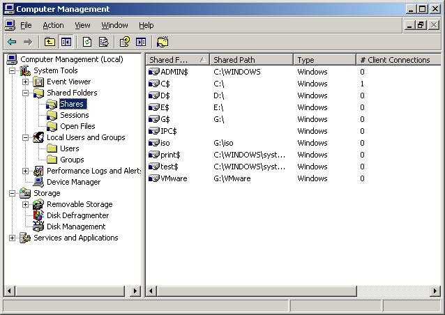Sort by the Type column header
Viewport: 445px width, 315px height.
pyautogui.click(x=324, y=60)
